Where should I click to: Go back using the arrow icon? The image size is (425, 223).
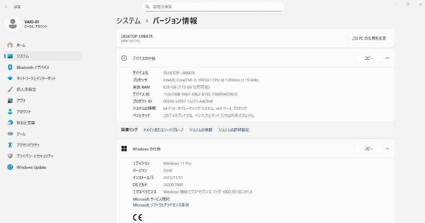pyautogui.click(x=7, y=7)
